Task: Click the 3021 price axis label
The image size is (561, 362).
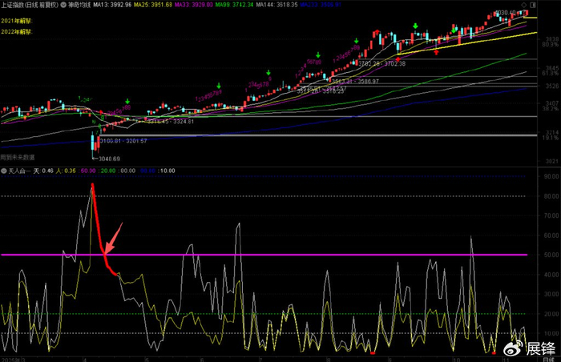Action: [552, 161]
